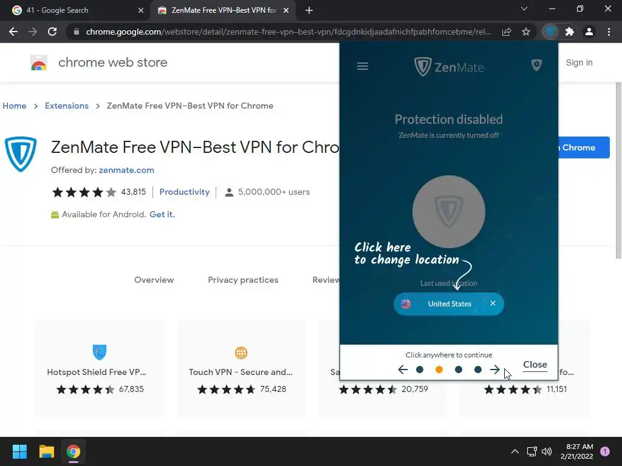Clear the United States last used location
Image resolution: width=622 pixels, height=466 pixels.
click(493, 303)
